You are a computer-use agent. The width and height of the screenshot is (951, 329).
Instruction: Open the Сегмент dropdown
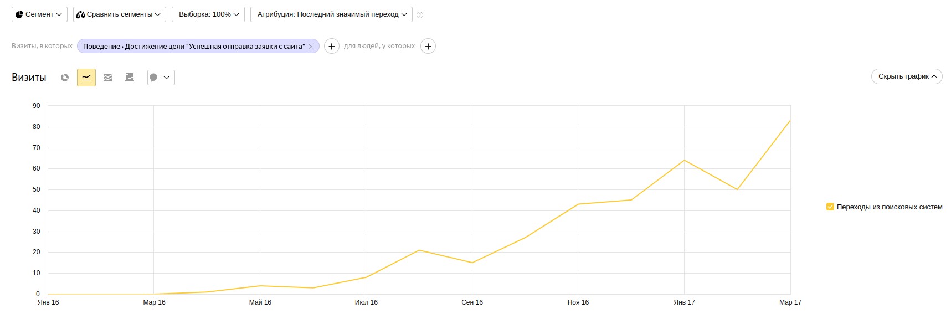[x=39, y=14]
